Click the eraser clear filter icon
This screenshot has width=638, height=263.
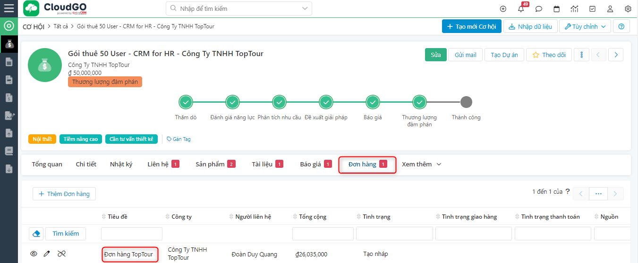(x=36, y=233)
